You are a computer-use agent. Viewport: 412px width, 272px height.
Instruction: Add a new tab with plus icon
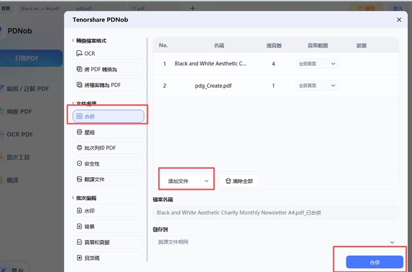193,8
